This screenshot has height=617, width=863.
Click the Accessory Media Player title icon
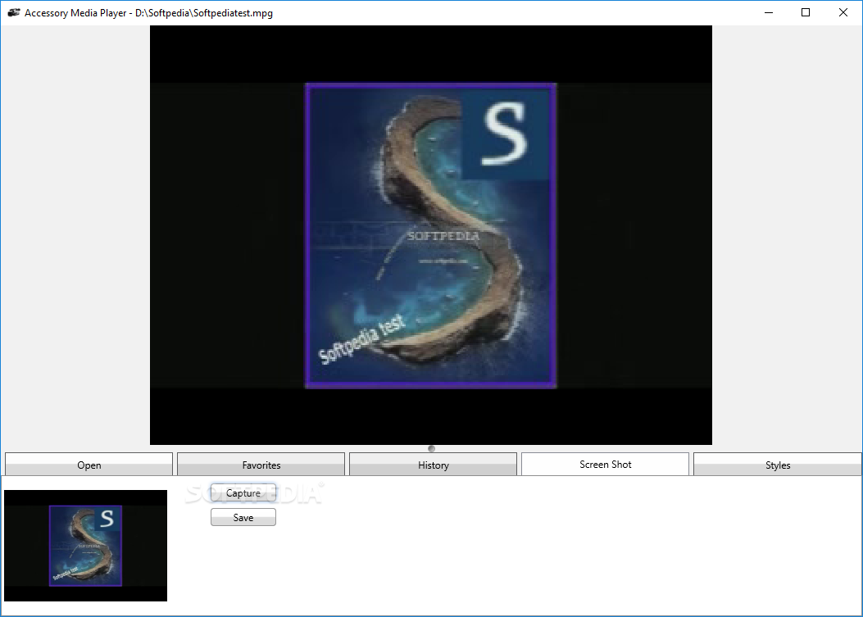pyautogui.click(x=14, y=12)
